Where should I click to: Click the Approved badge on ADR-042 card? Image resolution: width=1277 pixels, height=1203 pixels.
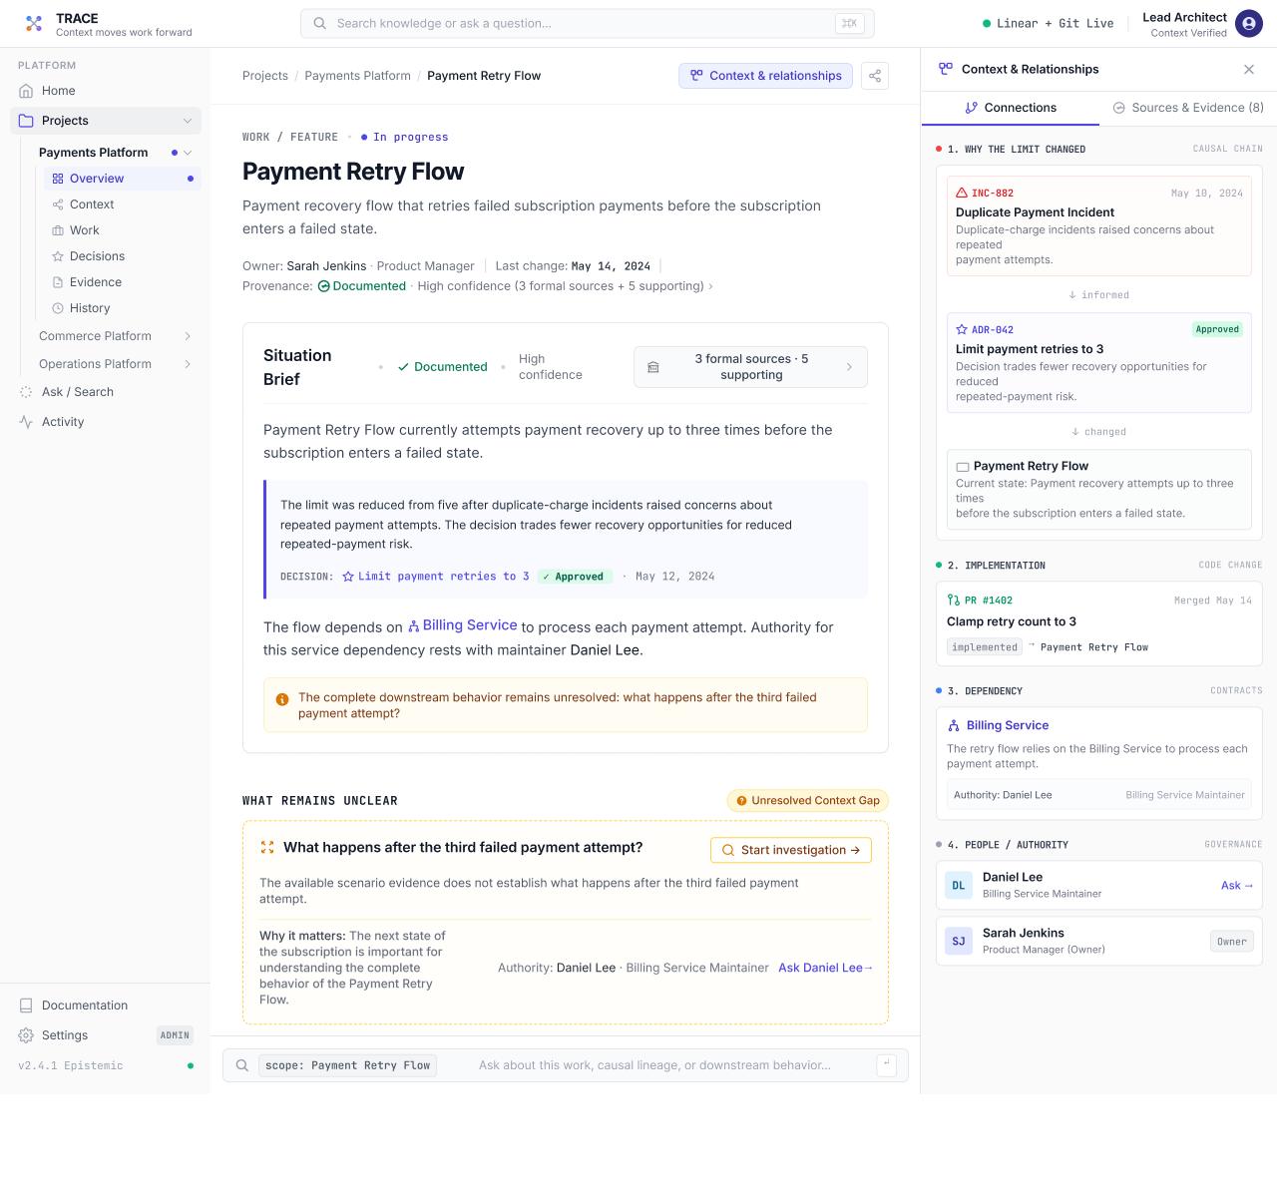pos(1217,329)
